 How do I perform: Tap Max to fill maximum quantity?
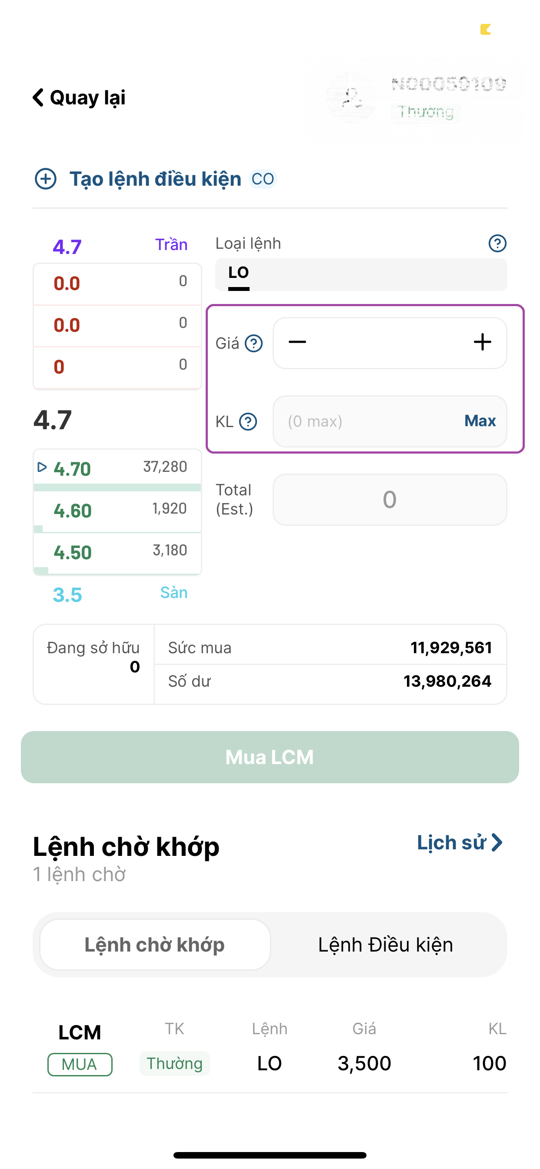(480, 421)
